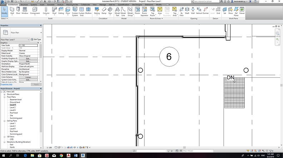Select the Column tool
The width and height of the screenshot is (283, 158).
pos(46,11)
